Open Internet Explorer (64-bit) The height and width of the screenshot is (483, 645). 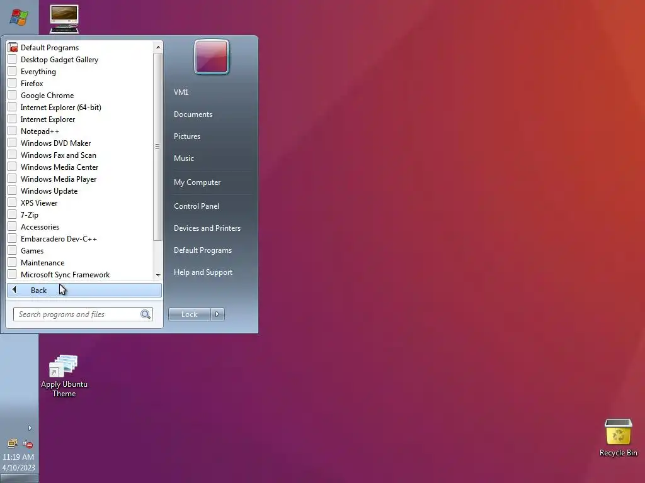coord(80,107)
